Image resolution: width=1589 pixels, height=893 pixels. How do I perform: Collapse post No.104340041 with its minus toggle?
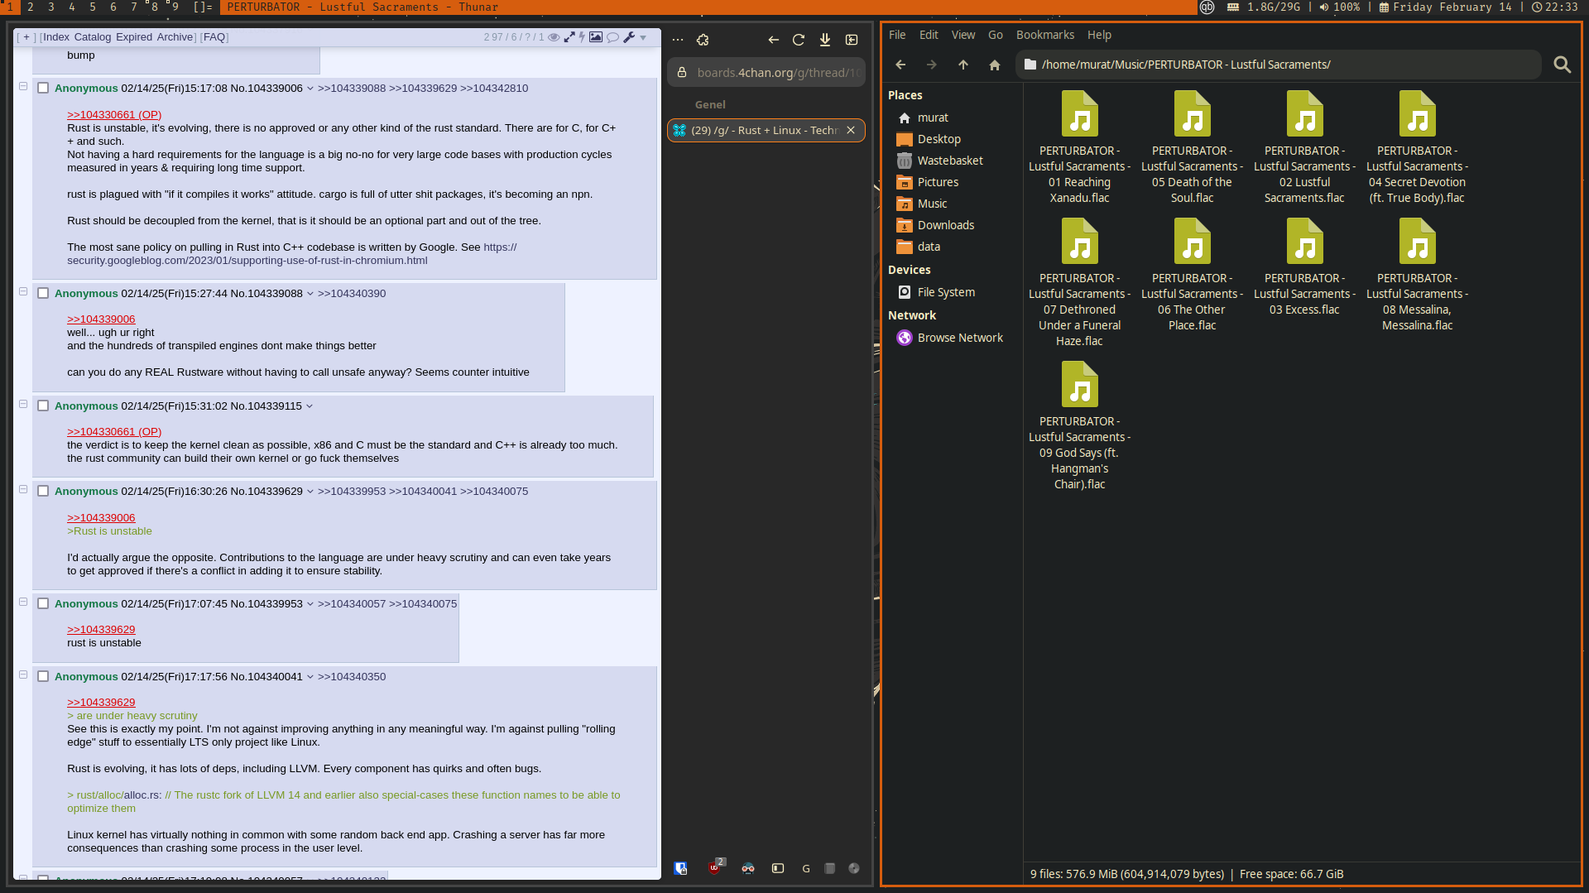coord(23,675)
